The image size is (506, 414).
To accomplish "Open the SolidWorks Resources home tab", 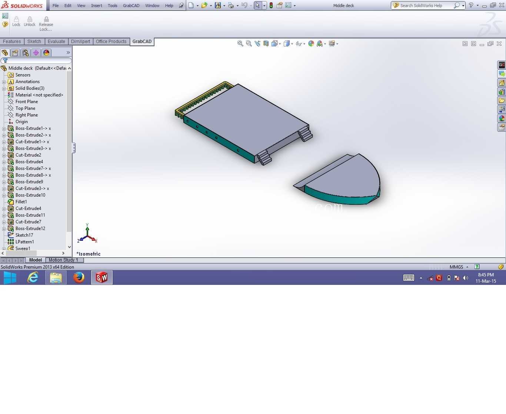I will coord(502,83).
